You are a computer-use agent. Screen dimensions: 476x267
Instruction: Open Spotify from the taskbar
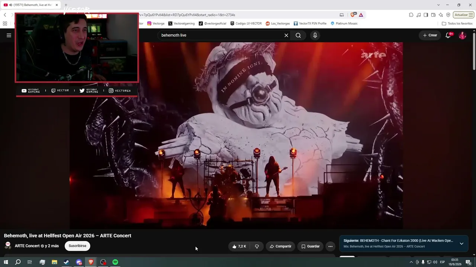click(x=115, y=262)
